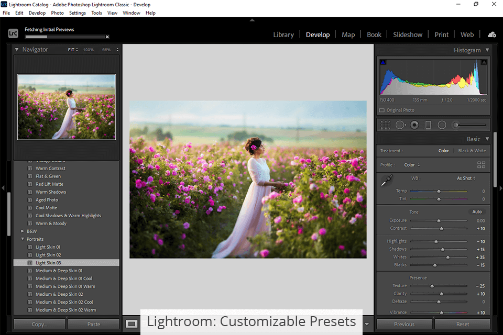Viewport: 503px width, 335px height.
Task: Click the Flat & Green preset icon
Action: click(30, 176)
